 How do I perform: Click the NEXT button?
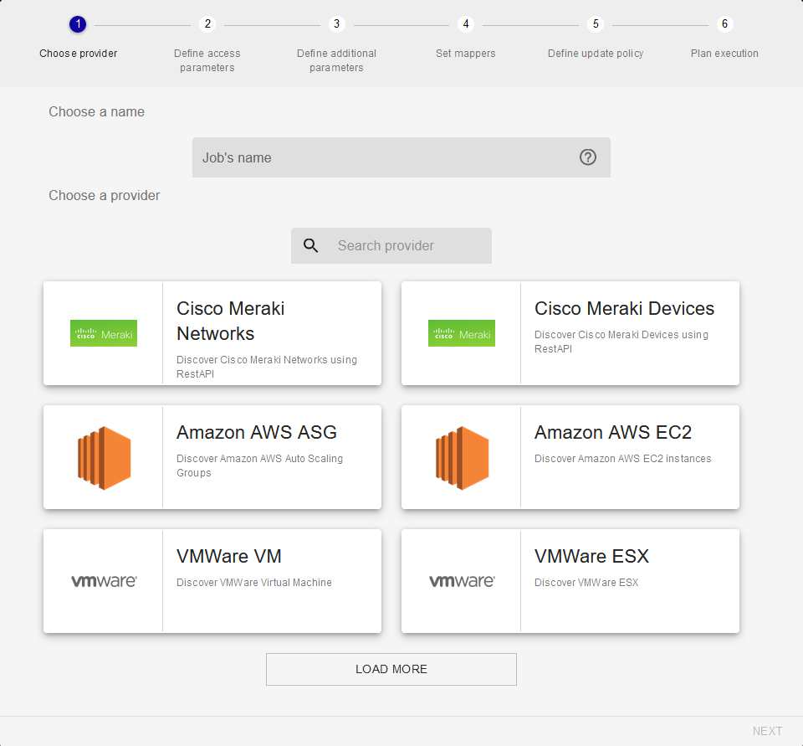tap(767, 731)
